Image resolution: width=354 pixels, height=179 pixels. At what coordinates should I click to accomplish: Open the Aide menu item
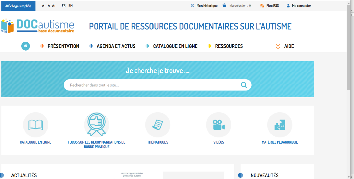click(x=289, y=46)
